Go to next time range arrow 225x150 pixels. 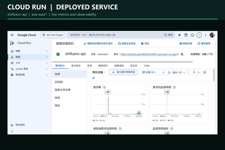(199, 72)
